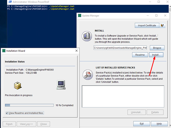Click the Browse button

pyautogui.click(x=157, y=48)
